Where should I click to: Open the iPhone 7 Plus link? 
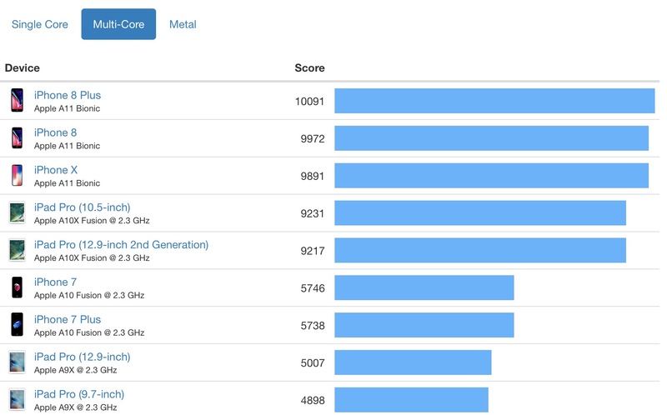[x=68, y=320]
